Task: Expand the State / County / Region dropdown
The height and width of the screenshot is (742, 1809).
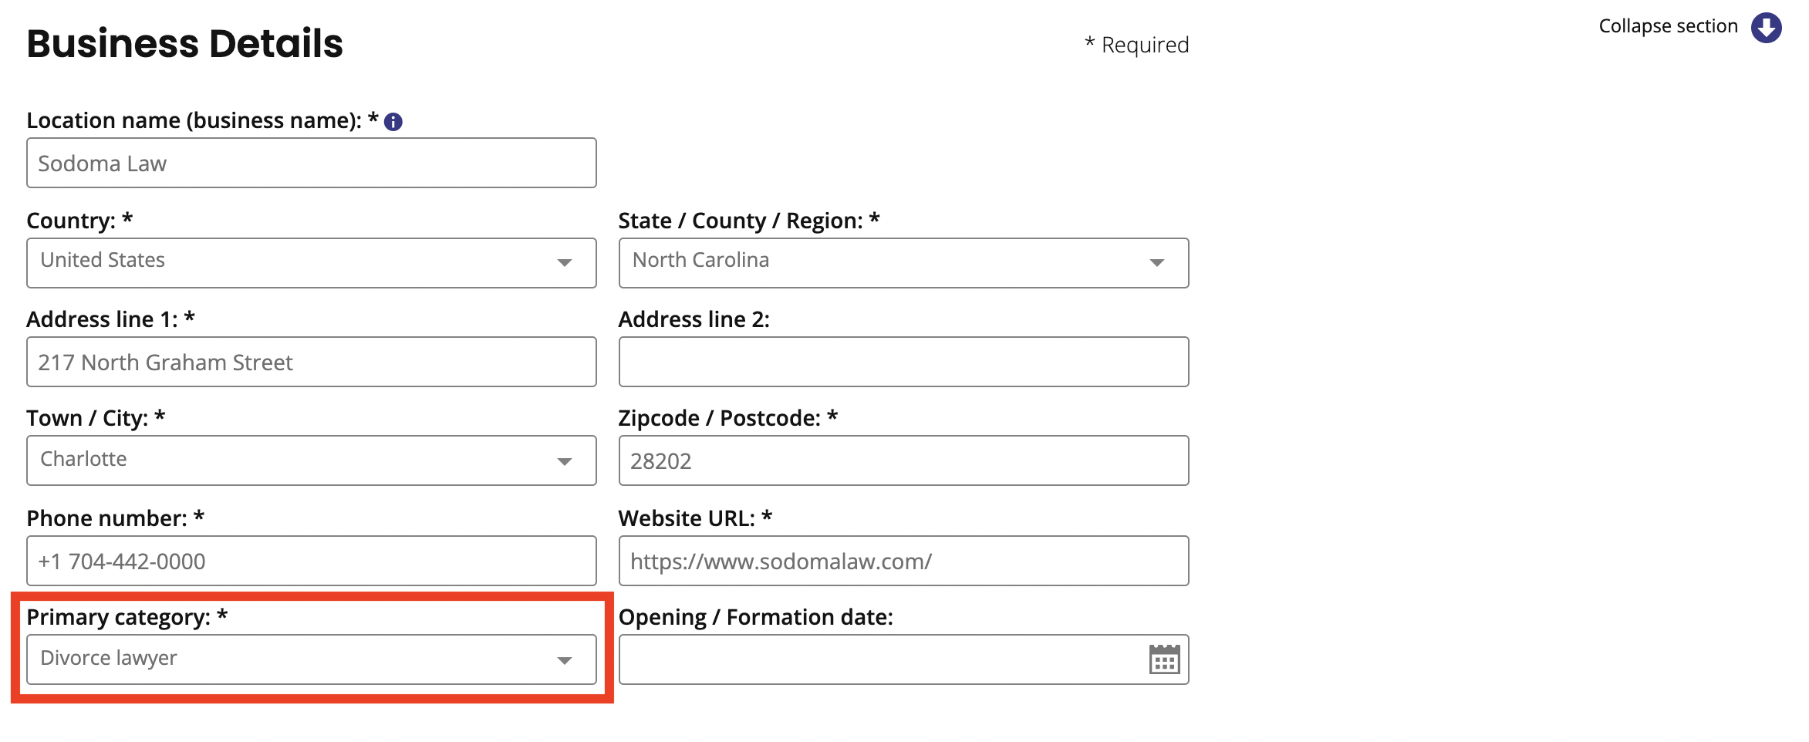Action: (903, 263)
